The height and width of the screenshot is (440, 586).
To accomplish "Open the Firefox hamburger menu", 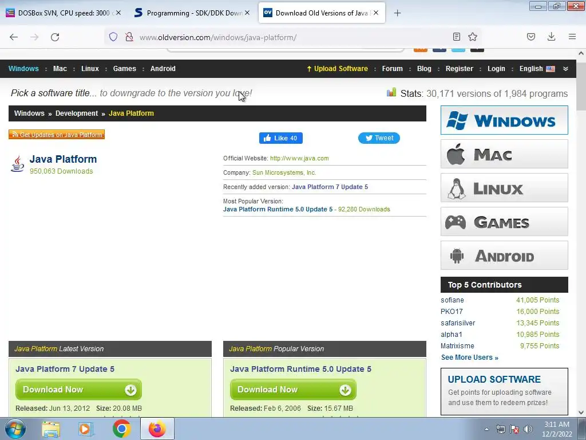I will click(572, 37).
